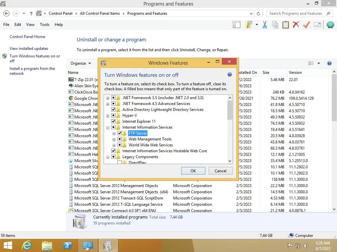
Task: Click the preview pane toolbar icon
Action: pos(236,25)
